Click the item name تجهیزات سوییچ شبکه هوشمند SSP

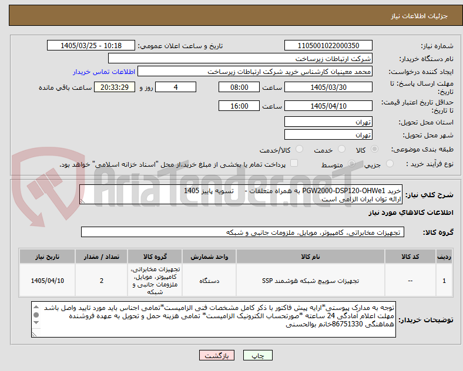[310, 281]
